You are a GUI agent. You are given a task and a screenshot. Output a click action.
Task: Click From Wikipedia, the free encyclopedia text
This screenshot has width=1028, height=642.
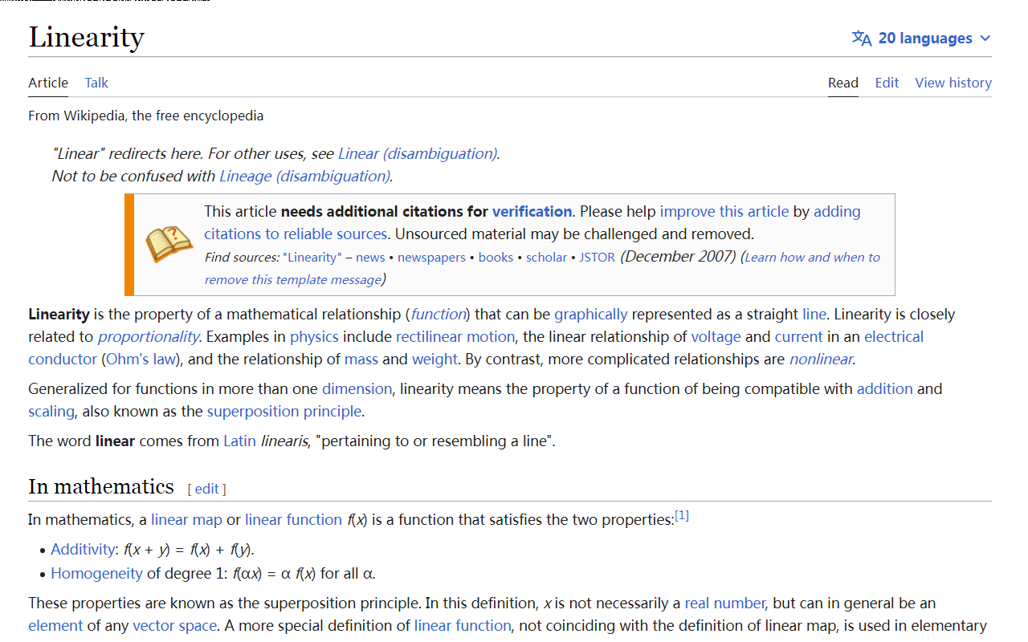pos(145,116)
